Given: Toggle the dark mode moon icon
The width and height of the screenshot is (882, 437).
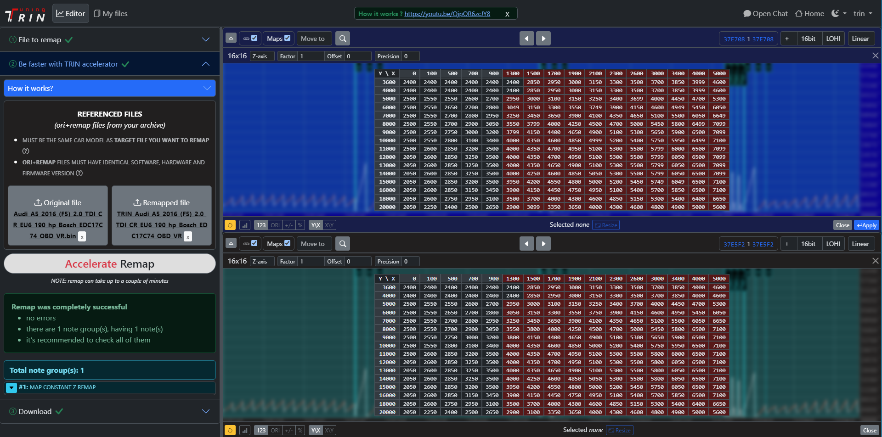Looking at the screenshot, I should [x=835, y=13].
